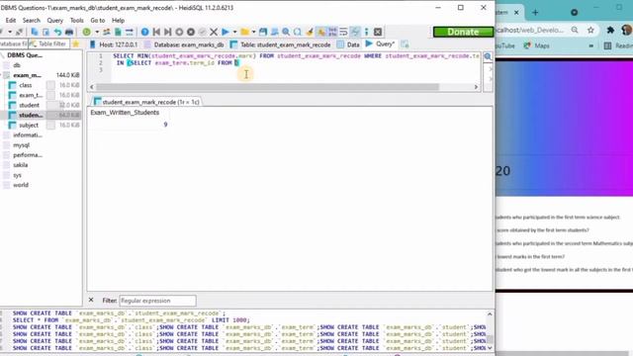Click the favorites star beside Table filter
633x356 pixels.
[x=75, y=44]
